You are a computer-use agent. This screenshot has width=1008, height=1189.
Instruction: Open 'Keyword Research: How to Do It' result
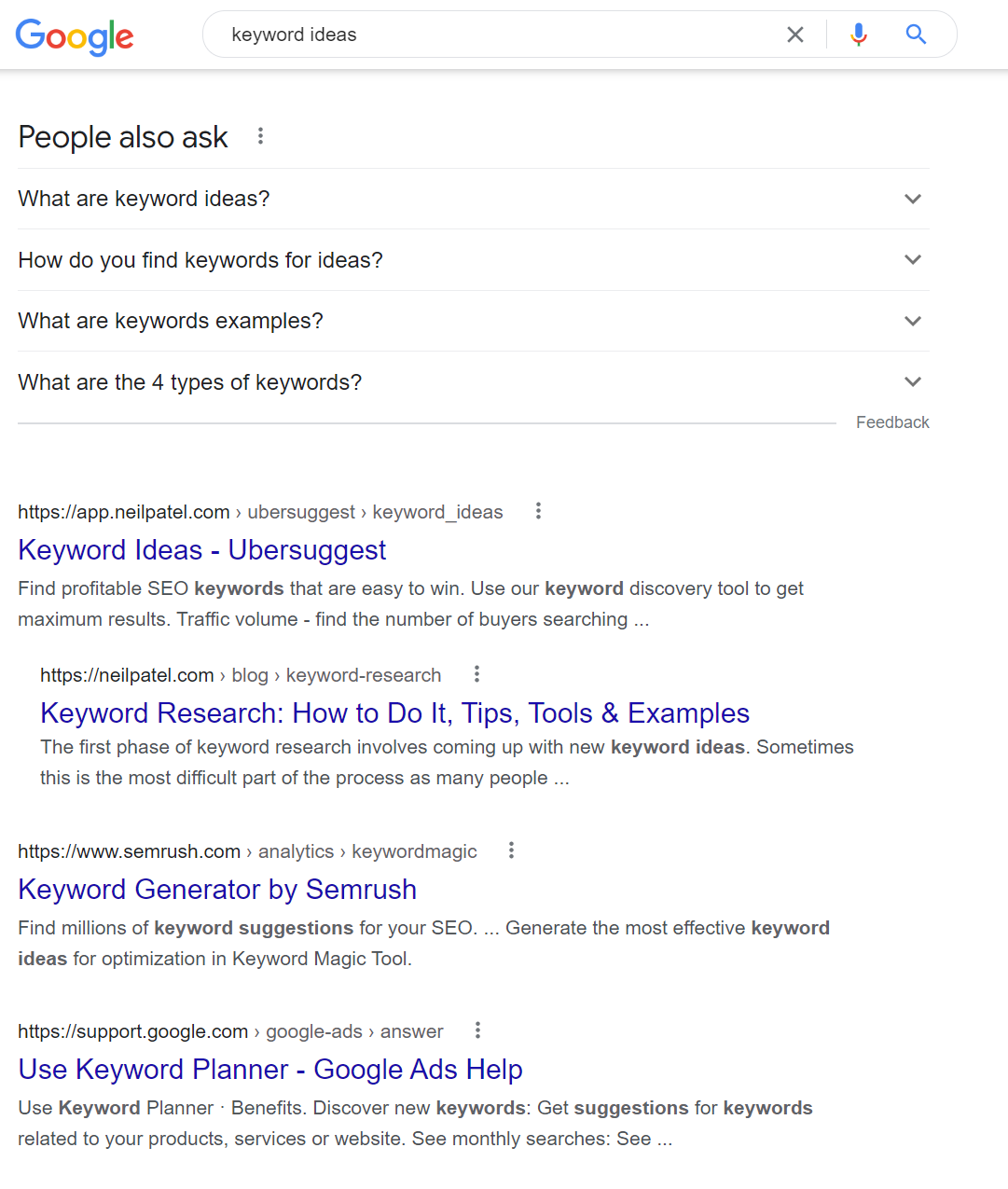tap(394, 713)
